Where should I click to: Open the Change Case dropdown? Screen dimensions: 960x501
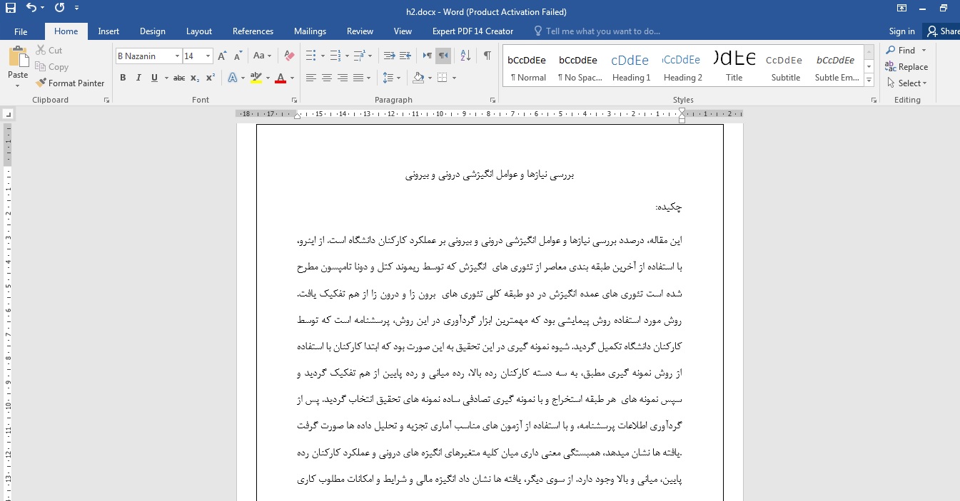262,56
